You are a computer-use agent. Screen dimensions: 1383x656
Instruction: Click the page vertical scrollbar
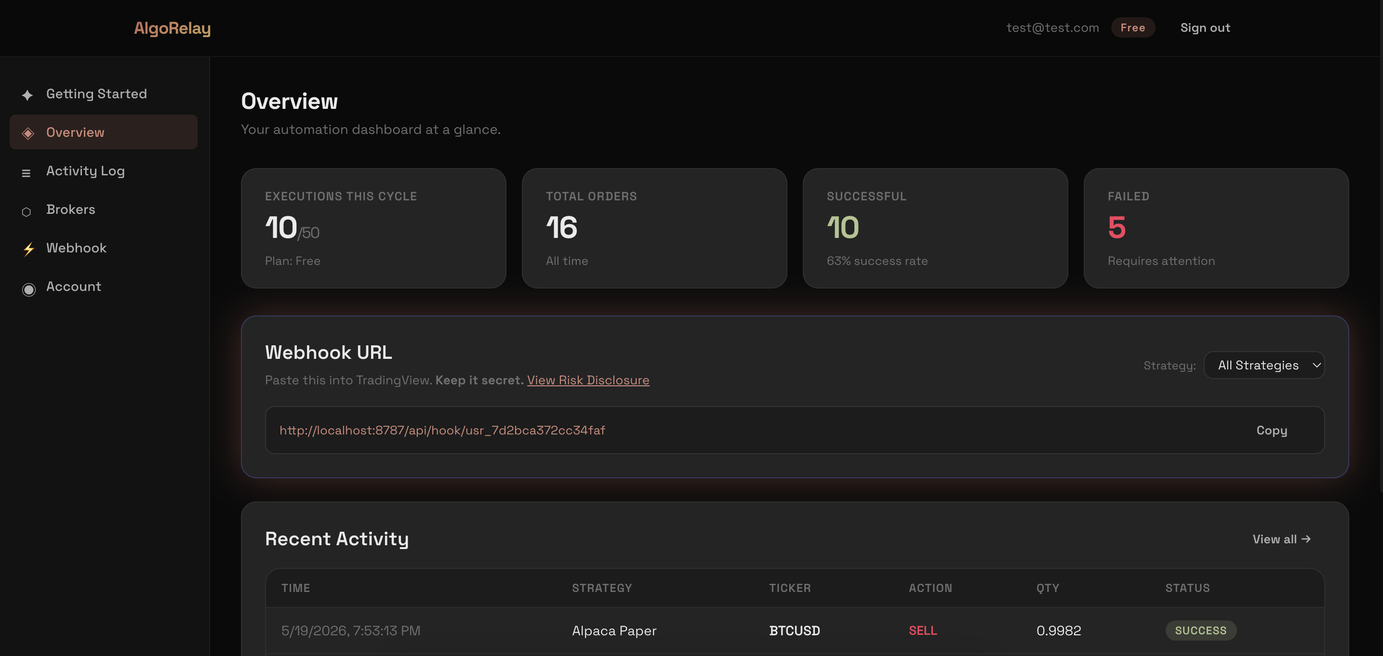pyautogui.click(x=1381, y=246)
